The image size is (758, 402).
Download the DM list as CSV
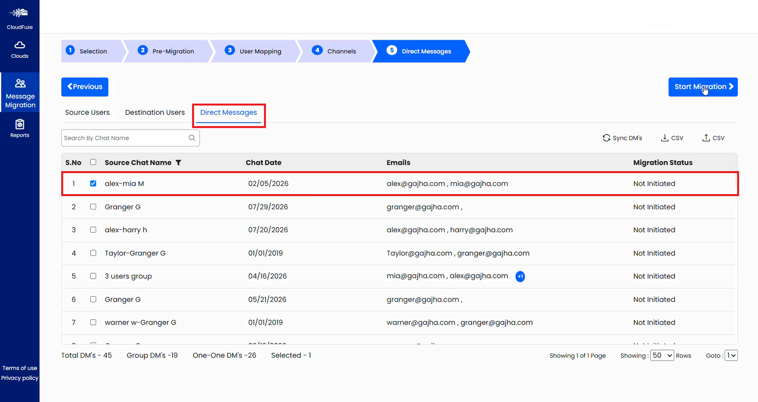[x=672, y=138]
